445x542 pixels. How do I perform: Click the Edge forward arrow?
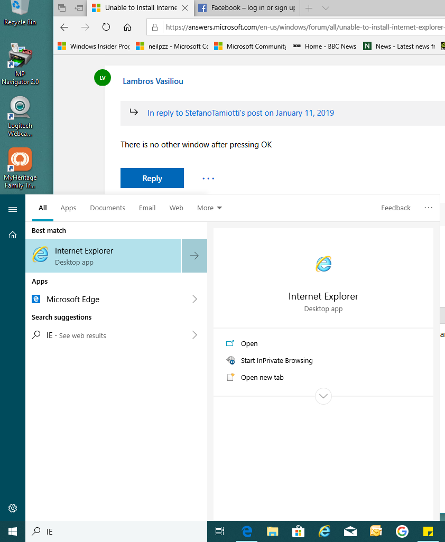[85, 27]
